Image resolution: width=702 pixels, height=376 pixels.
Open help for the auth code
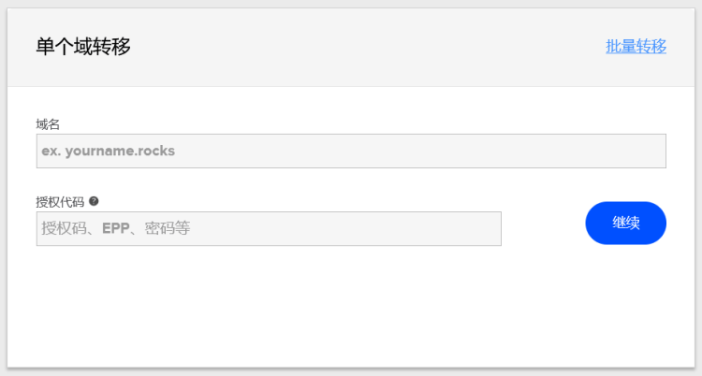94,201
